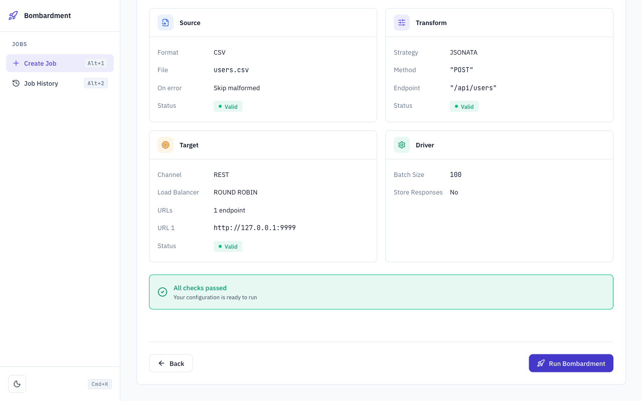Click the Driver card's gear icon

coord(401,145)
